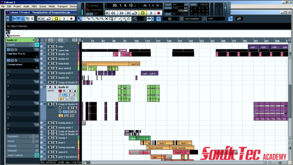
Task: Click the SYNC button in transport panel
Action: pyautogui.click(x=168, y=14)
